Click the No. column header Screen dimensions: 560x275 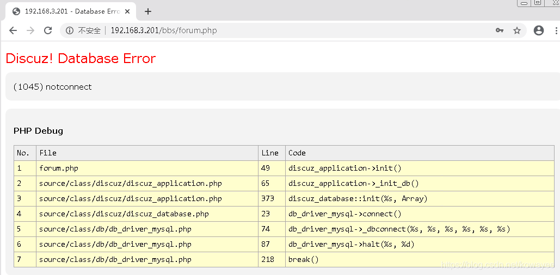click(x=25, y=153)
